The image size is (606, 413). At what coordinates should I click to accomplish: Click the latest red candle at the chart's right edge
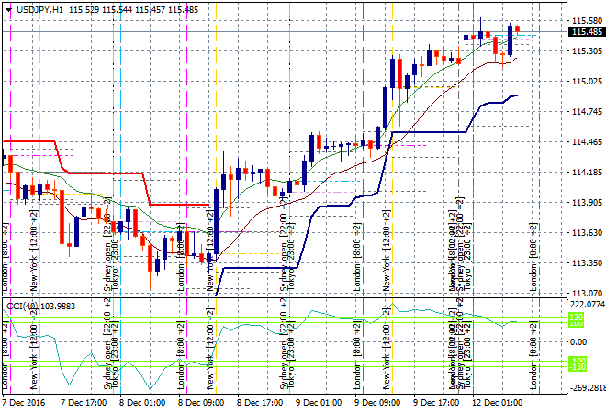517,29
